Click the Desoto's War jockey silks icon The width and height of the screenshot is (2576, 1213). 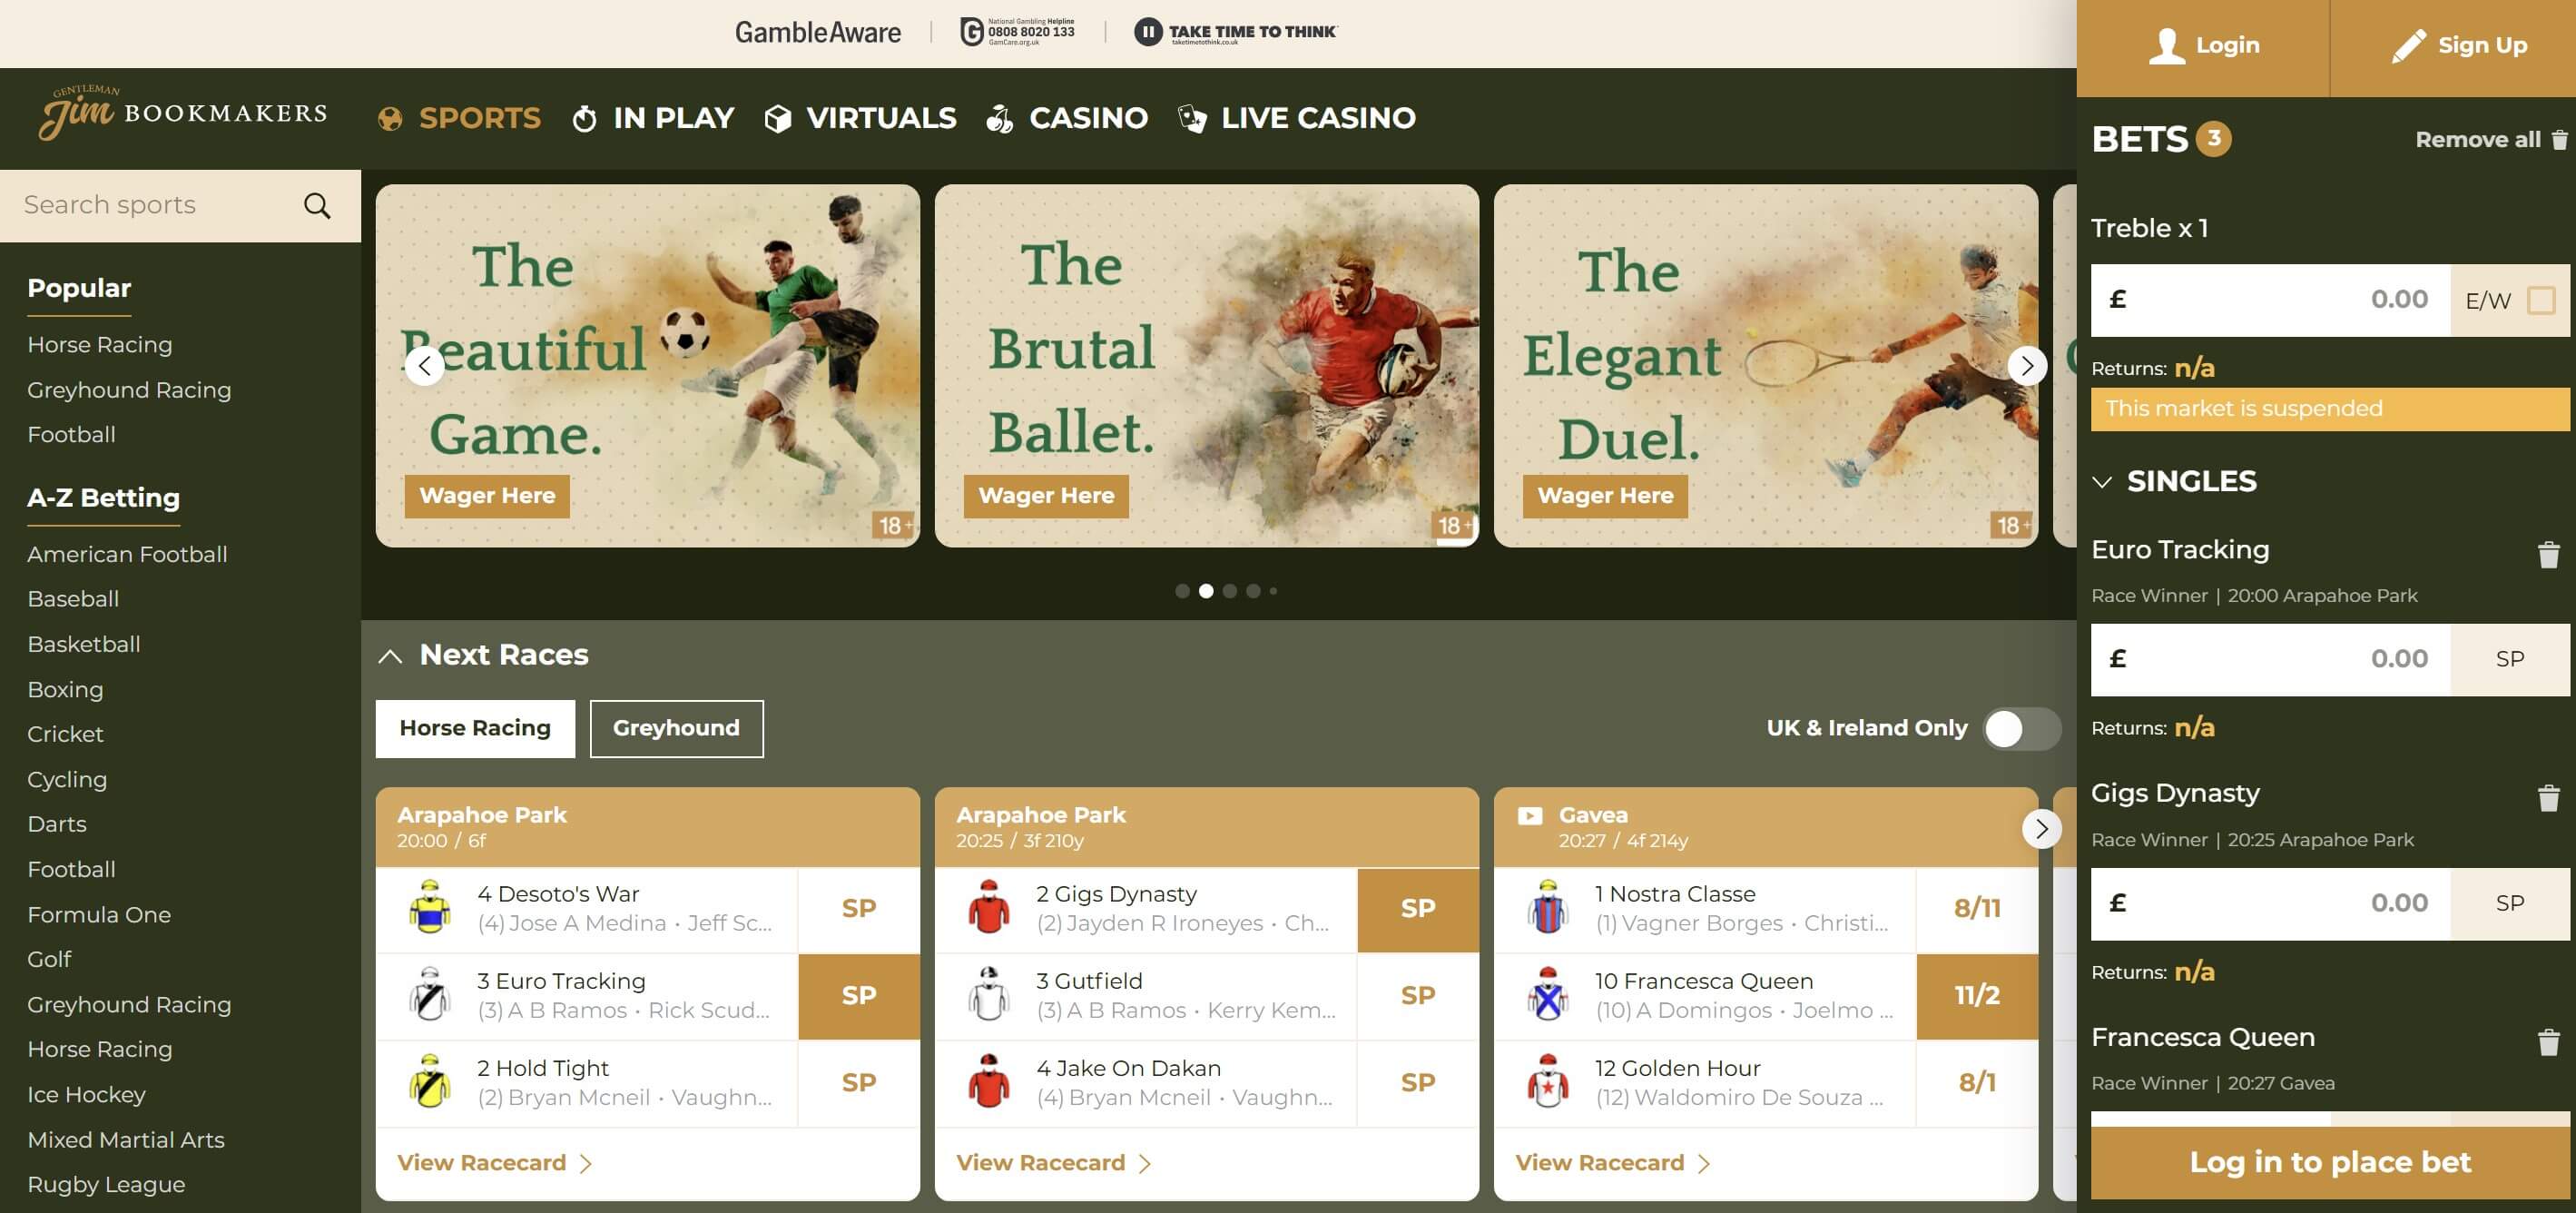point(430,908)
